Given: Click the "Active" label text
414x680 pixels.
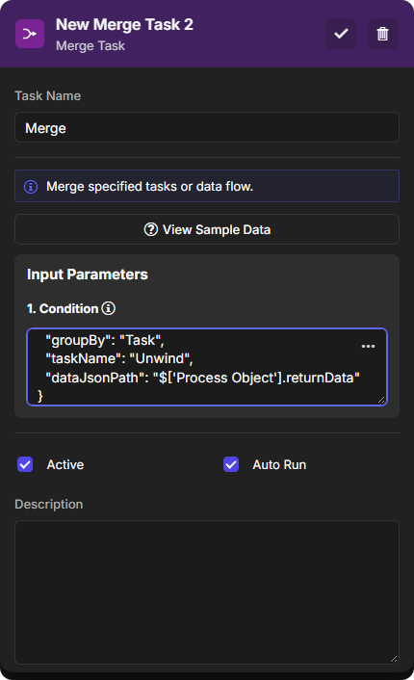Looking at the screenshot, I should pos(65,464).
